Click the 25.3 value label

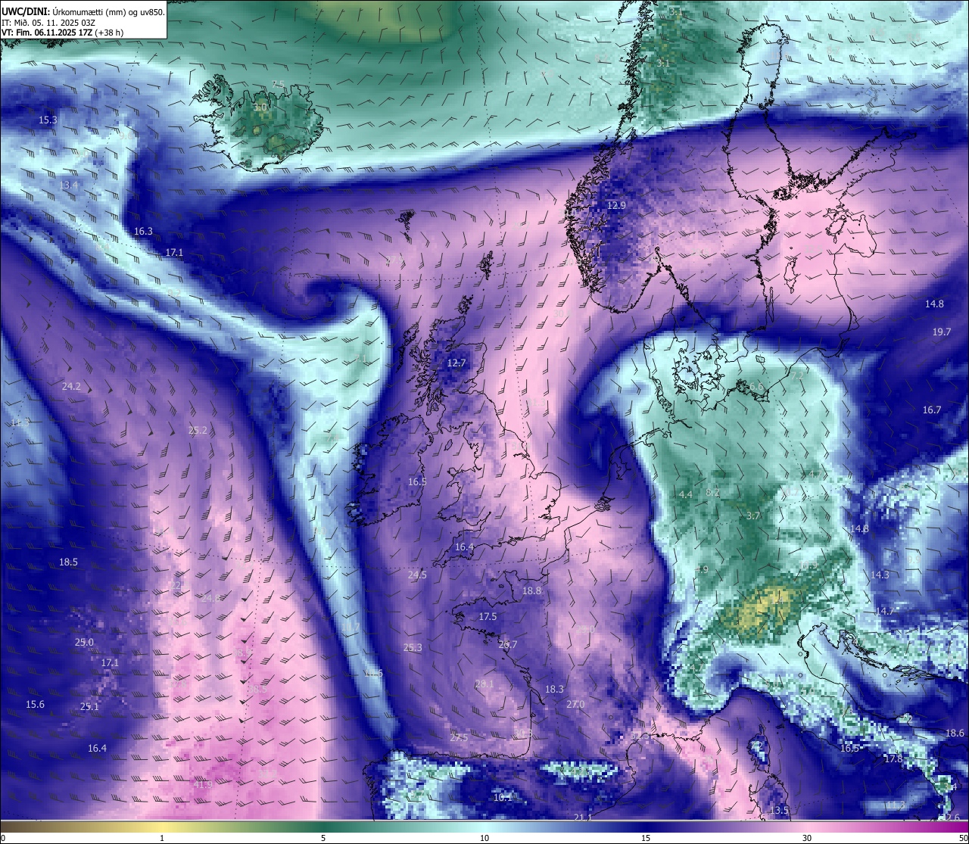tap(413, 647)
